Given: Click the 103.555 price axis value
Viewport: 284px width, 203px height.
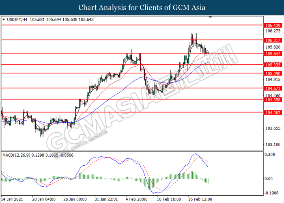Looking at the screenshot, I should 273,128.
